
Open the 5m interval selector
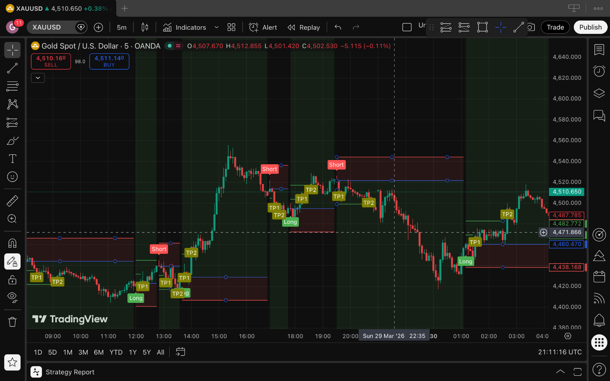pyautogui.click(x=122, y=27)
